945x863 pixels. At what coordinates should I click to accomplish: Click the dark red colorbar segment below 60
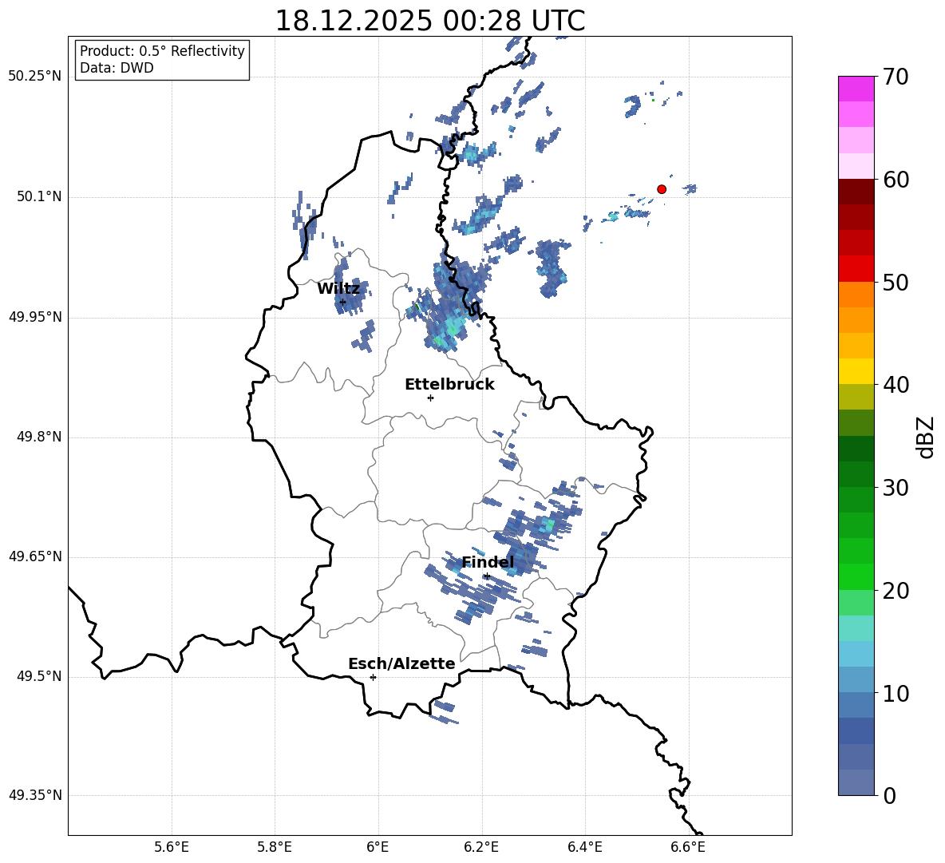[856, 192]
